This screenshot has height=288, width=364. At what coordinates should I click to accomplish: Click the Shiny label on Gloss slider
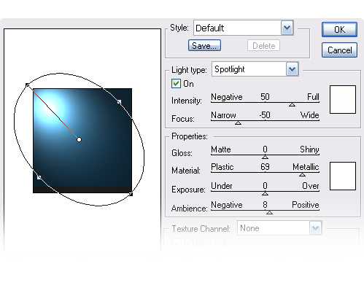click(x=309, y=149)
